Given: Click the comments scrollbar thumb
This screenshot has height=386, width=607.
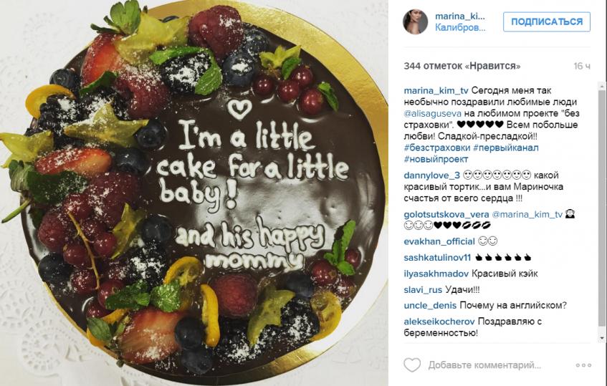Looking at the screenshot, I should [602, 208].
